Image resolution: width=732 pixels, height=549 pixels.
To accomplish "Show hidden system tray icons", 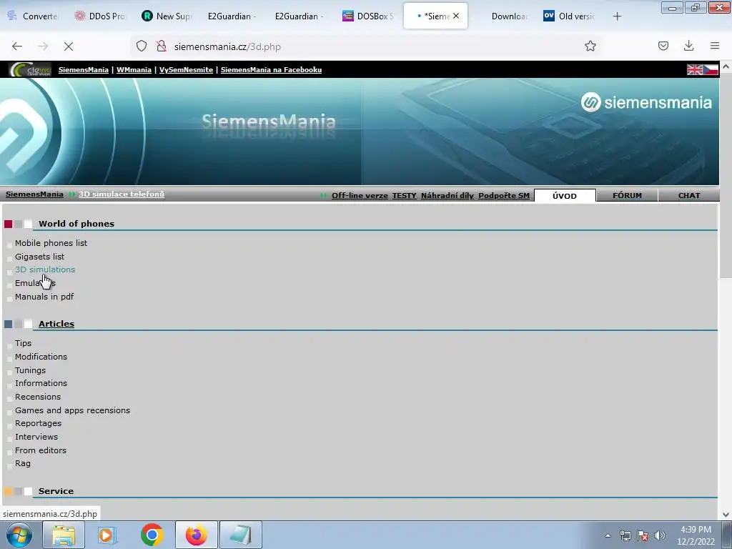I will click(x=608, y=536).
